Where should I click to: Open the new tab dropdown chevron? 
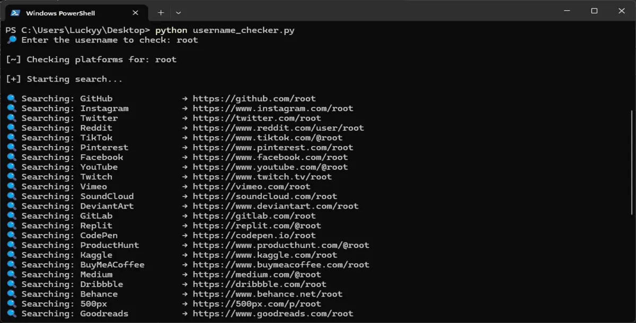(179, 13)
